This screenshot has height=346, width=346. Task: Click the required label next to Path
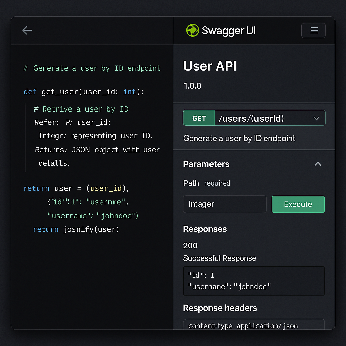pos(217,183)
